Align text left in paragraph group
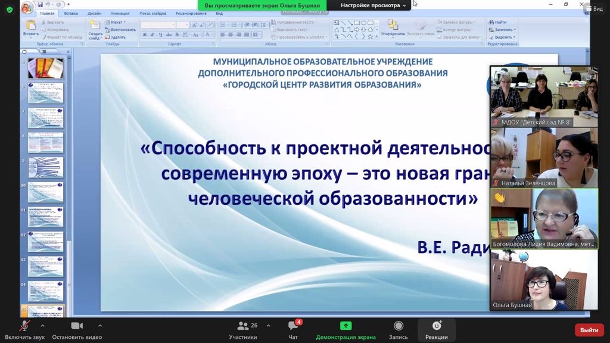Viewport: 610px width, 343px height. 223,35
